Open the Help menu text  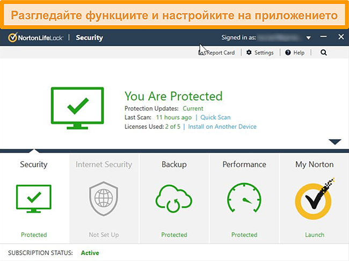pyautogui.click(x=299, y=53)
